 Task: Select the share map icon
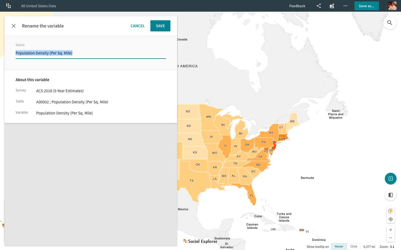(318, 6)
